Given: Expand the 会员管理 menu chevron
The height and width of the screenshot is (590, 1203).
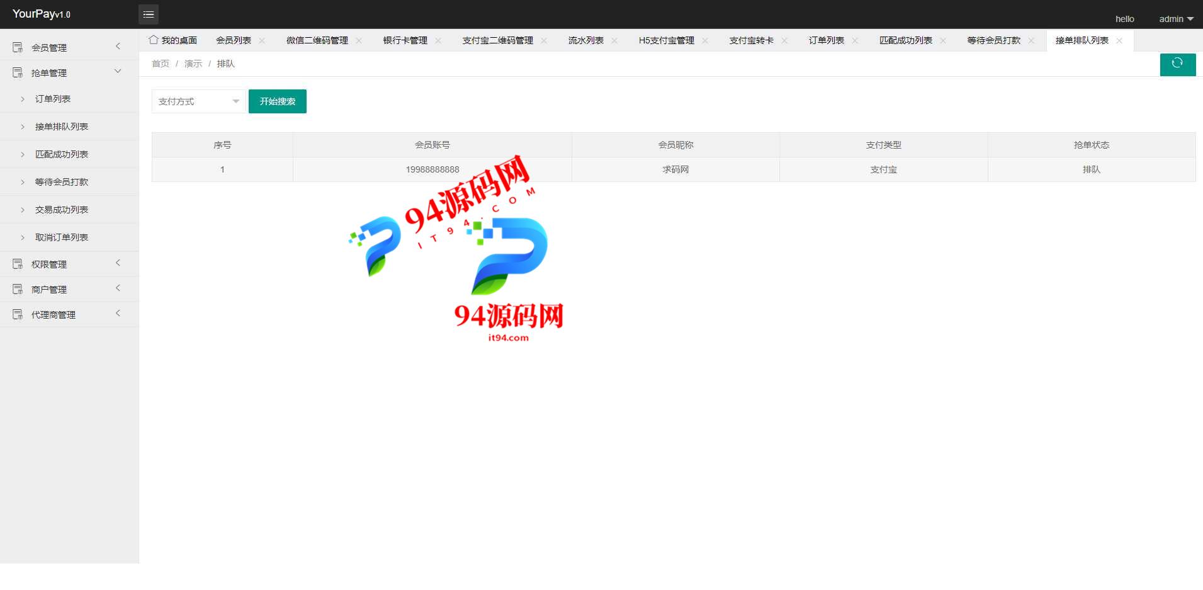Looking at the screenshot, I should (118, 46).
